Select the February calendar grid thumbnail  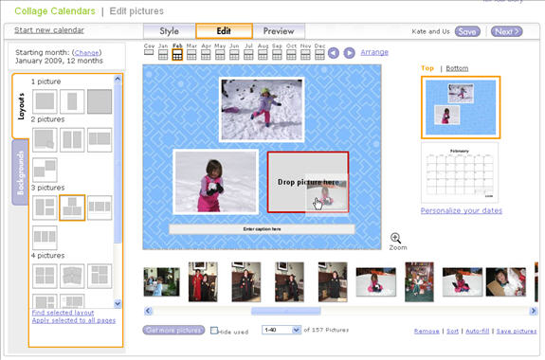pos(460,172)
